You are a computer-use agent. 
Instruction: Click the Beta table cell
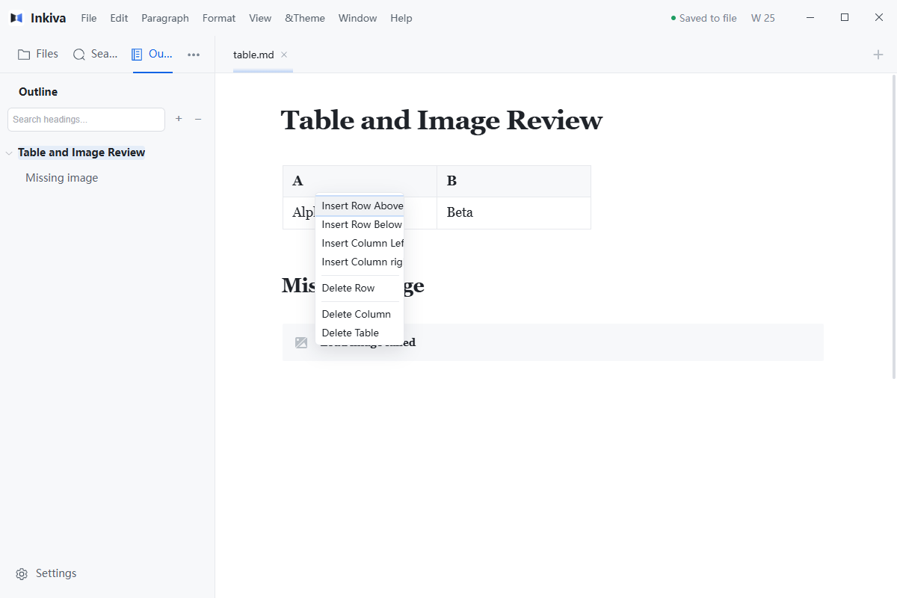click(514, 213)
